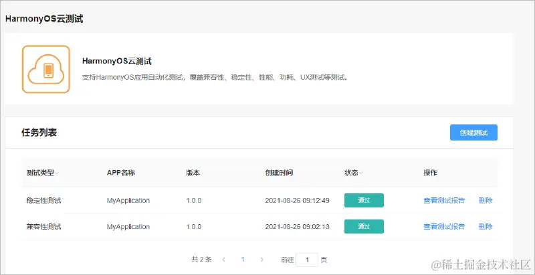Click the 创建时间 column header

click(279, 173)
